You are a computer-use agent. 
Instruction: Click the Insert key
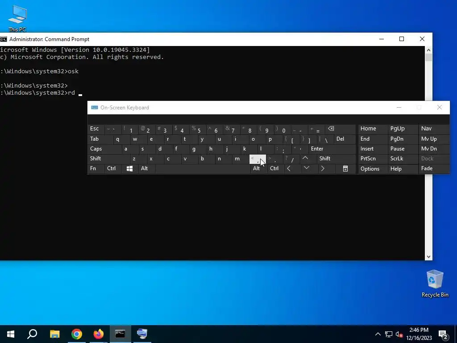click(x=373, y=149)
